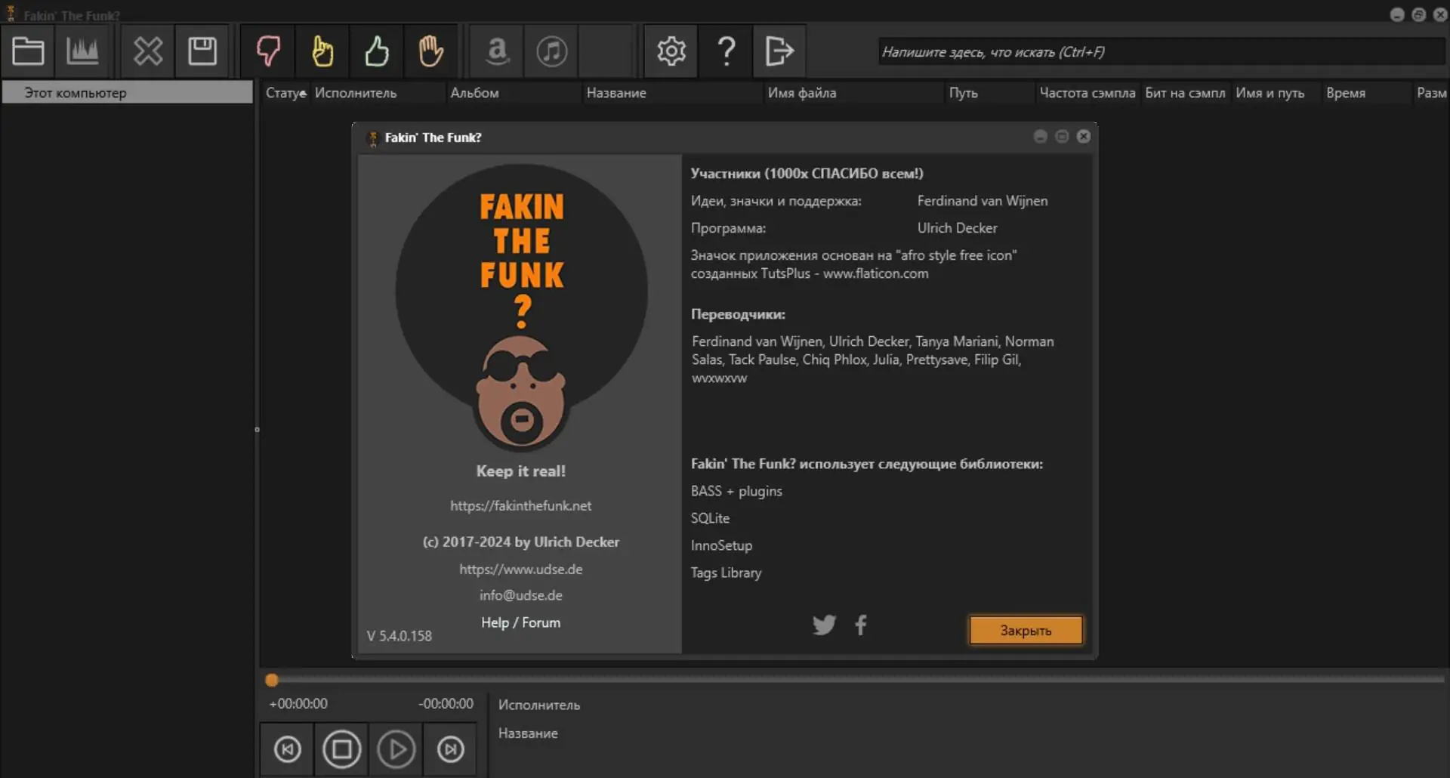
Task: Click the play button
Action: 396,749
